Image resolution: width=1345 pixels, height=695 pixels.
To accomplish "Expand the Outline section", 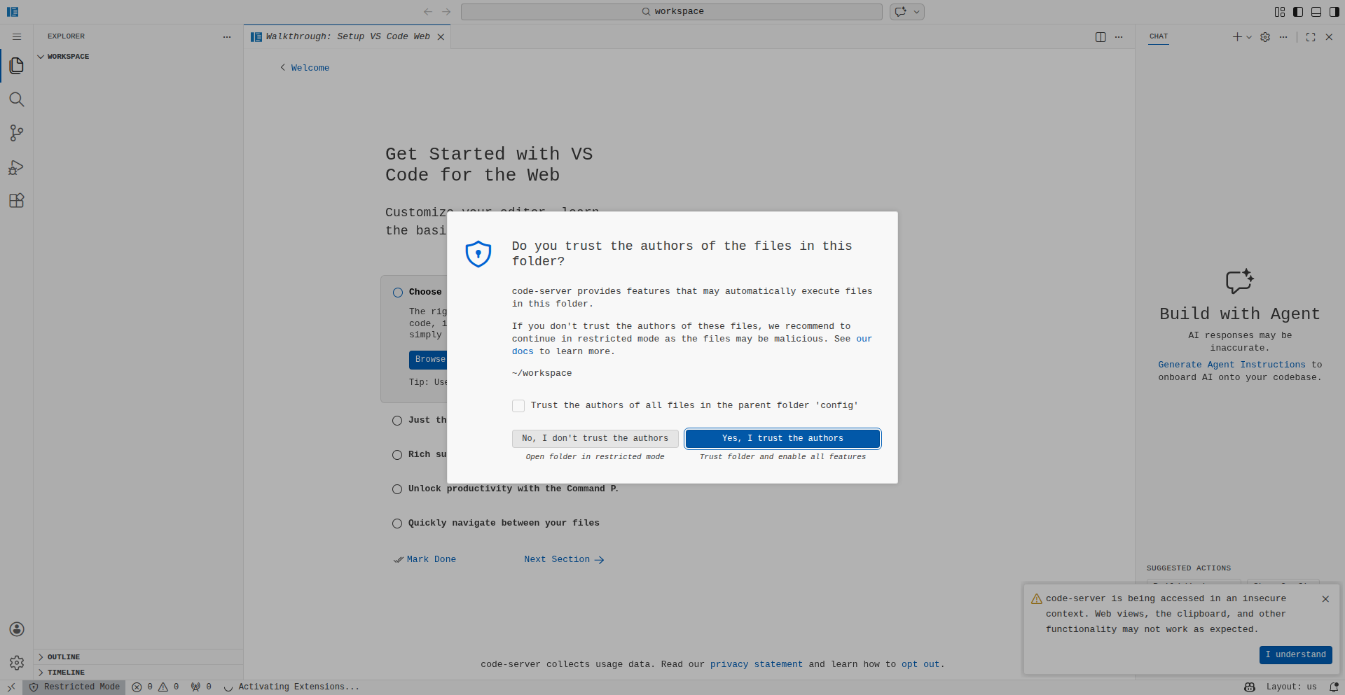I will click(x=63, y=657).
